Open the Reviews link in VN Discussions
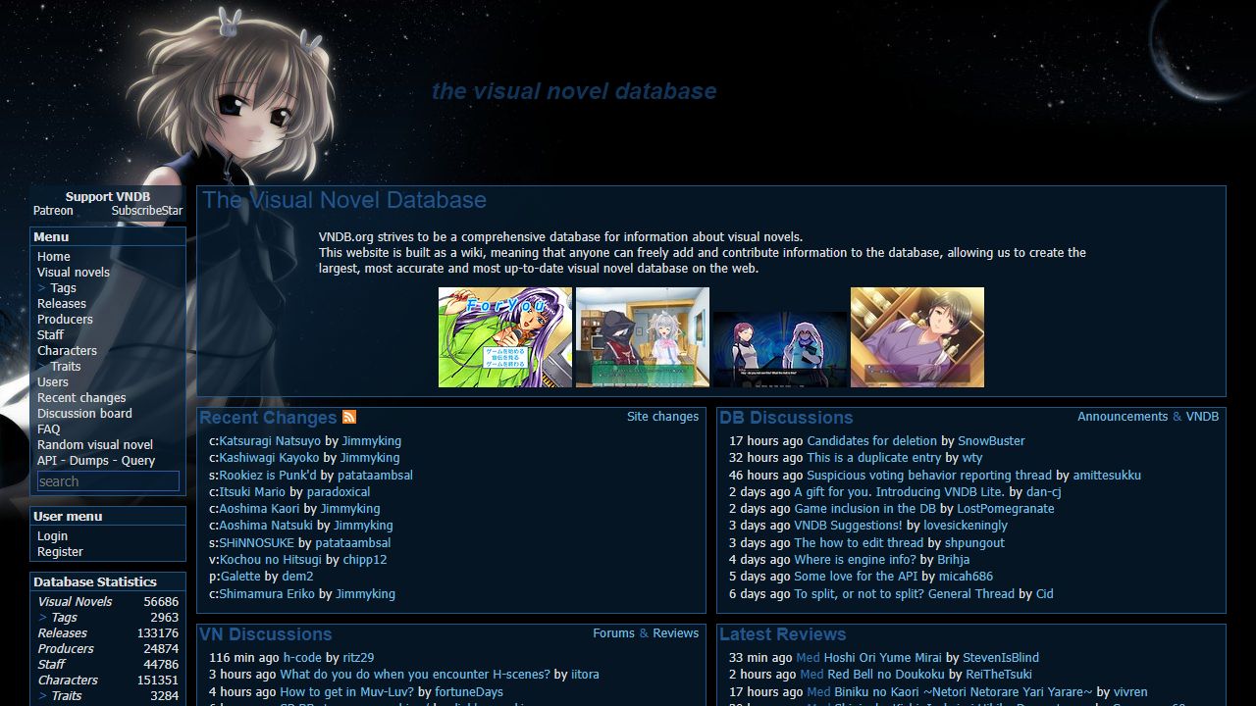1256x706 pixels. pos(676,633)
